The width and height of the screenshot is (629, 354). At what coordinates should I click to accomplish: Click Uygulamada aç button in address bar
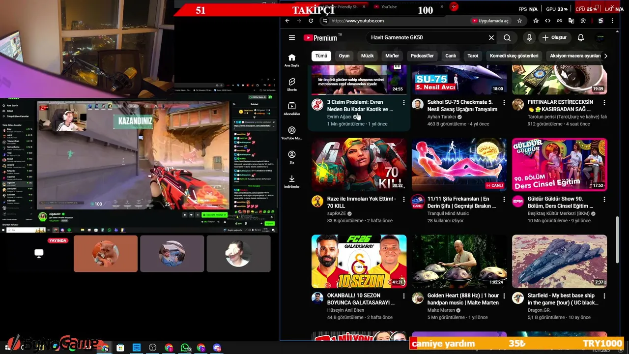click(x=490, y=21)
